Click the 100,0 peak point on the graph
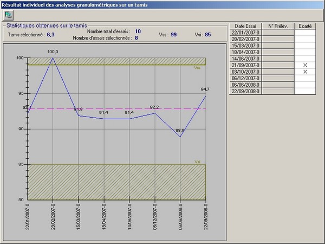325x244 pixels. [53, 58]
